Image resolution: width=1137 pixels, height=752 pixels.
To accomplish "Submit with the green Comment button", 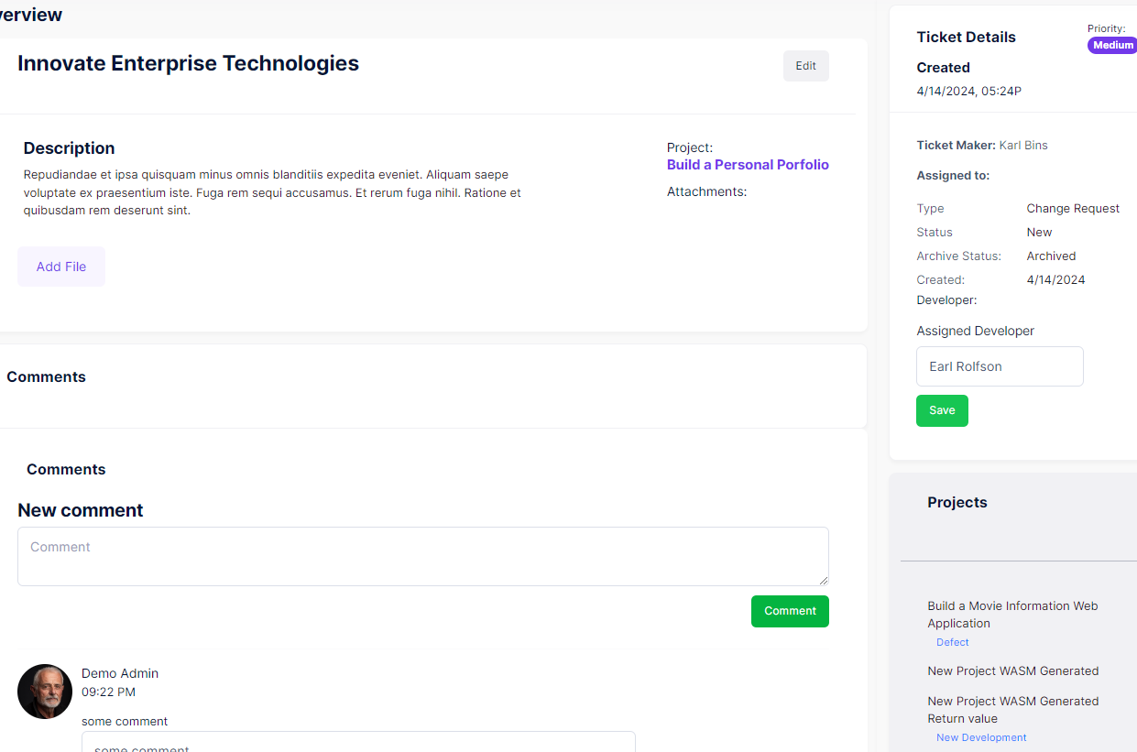I will click(790, 611).
